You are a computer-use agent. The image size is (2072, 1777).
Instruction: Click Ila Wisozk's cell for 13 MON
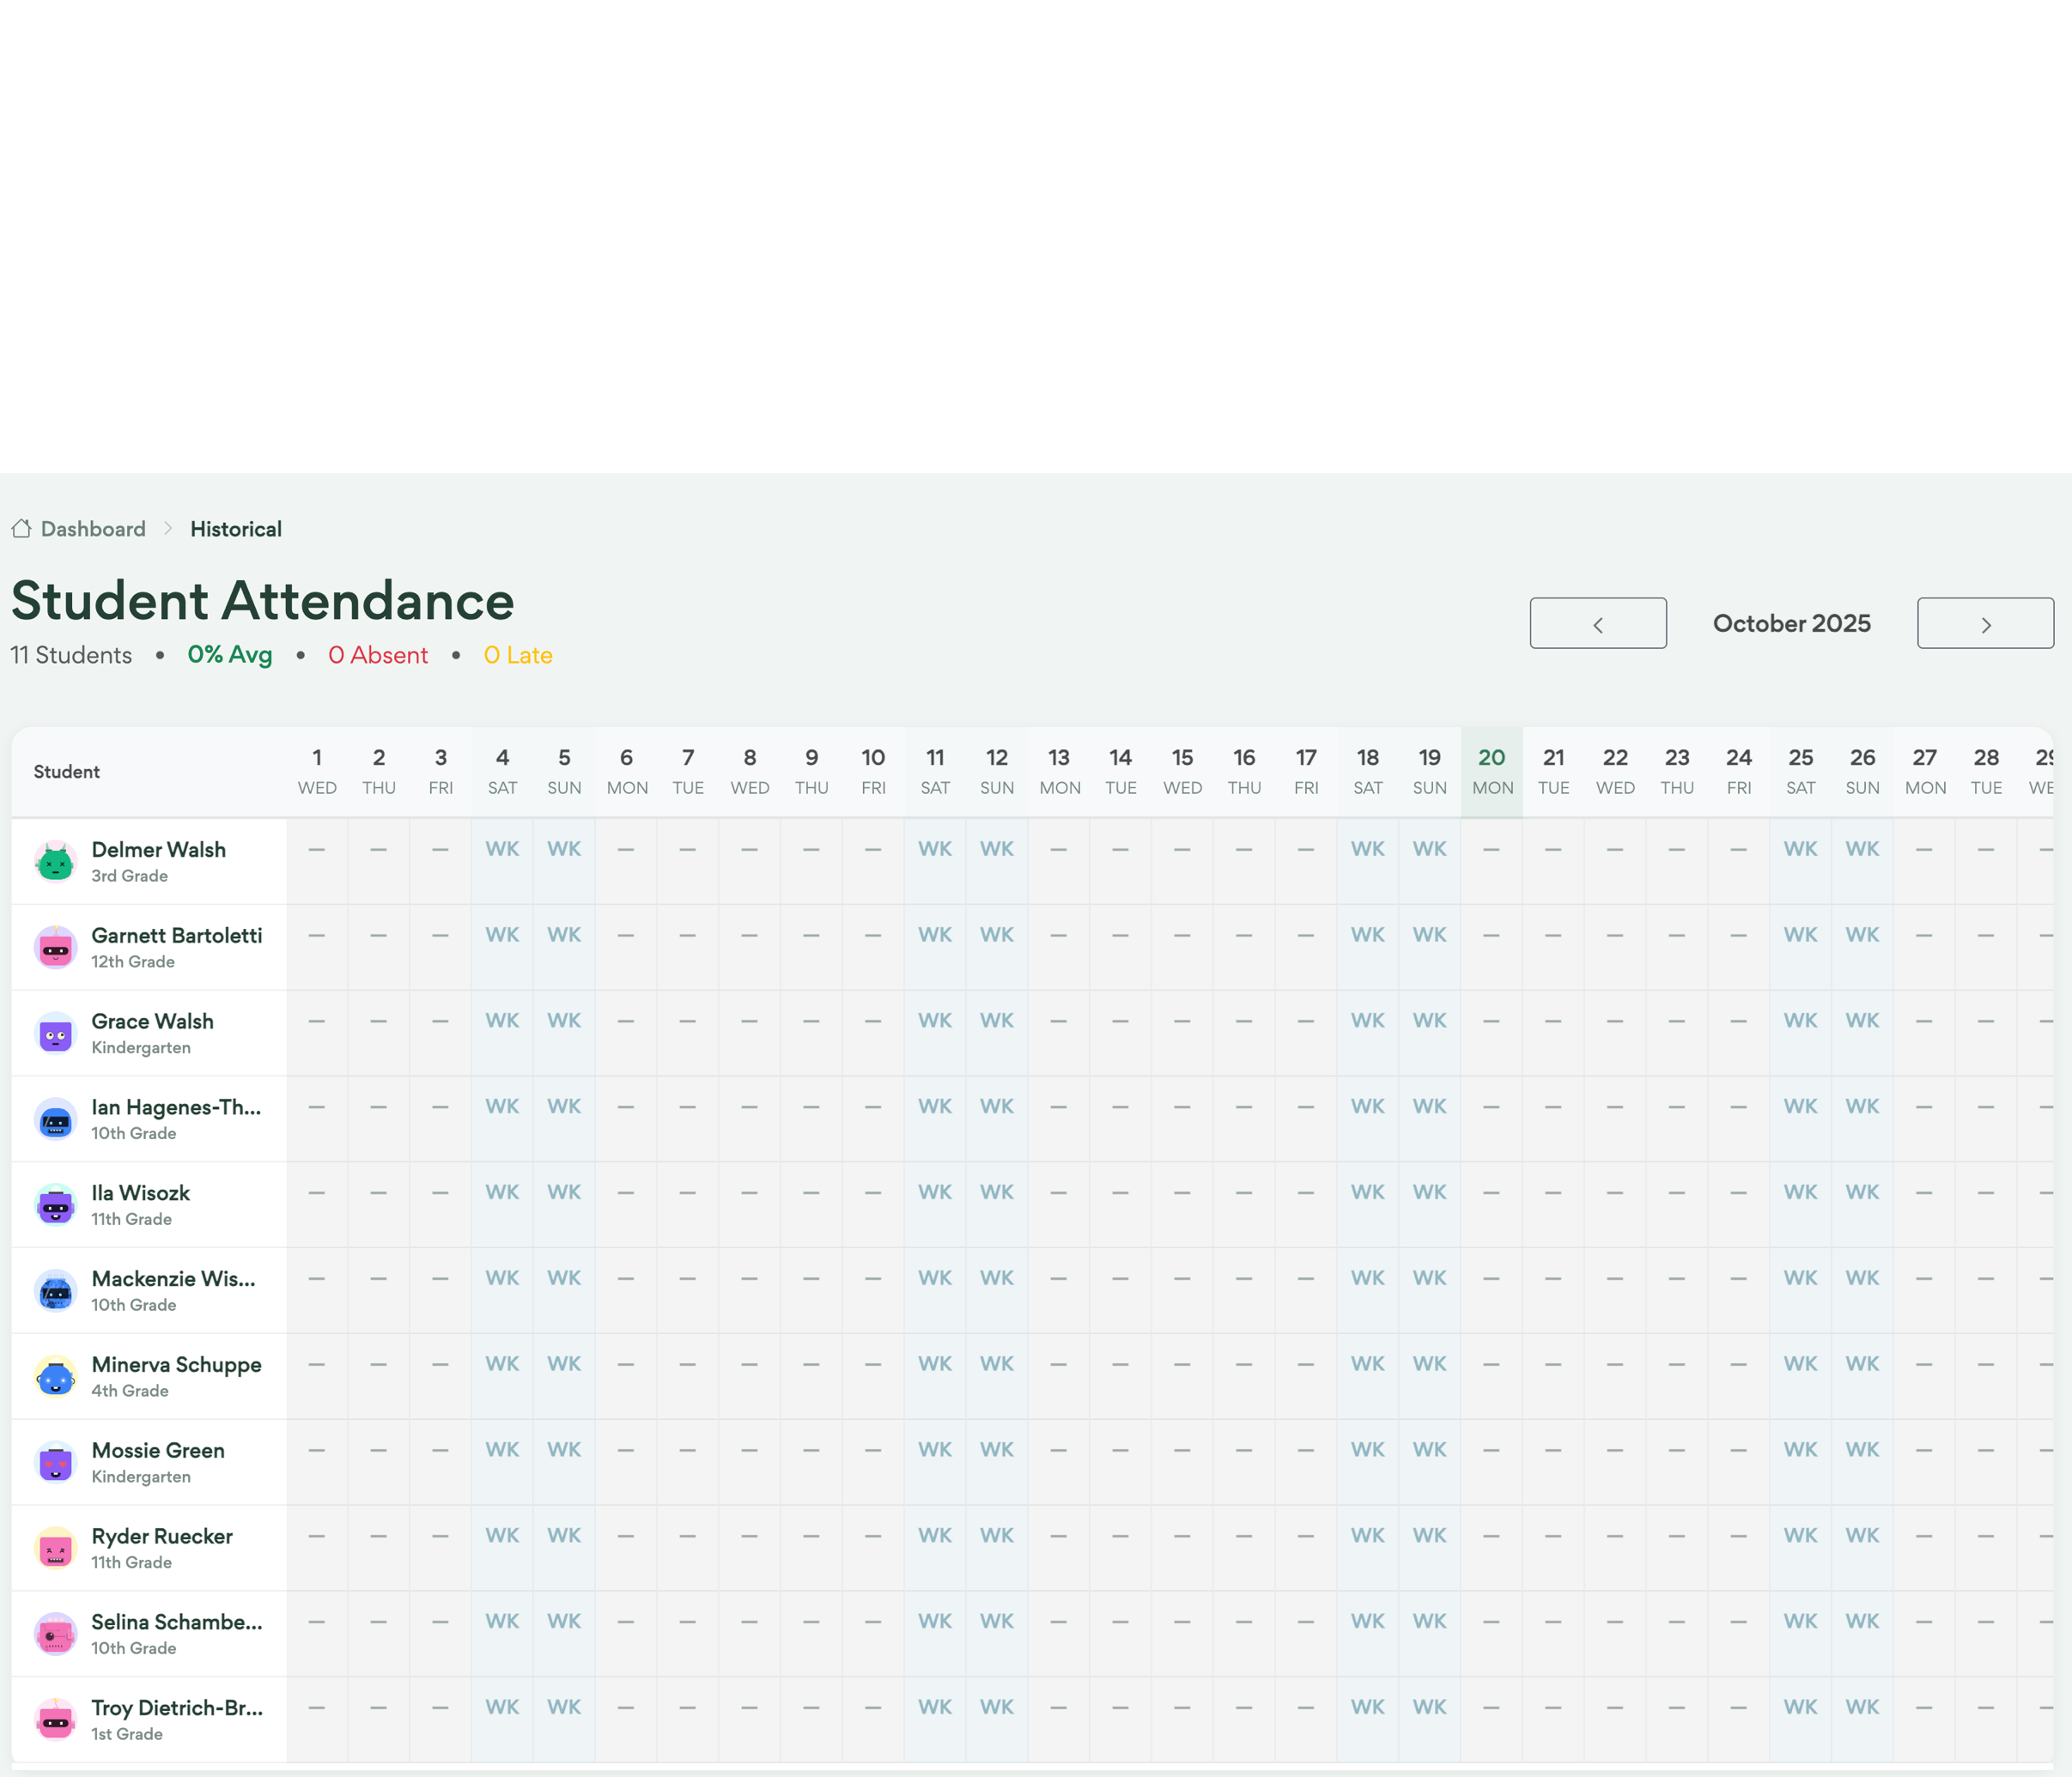(1059, 1192)
